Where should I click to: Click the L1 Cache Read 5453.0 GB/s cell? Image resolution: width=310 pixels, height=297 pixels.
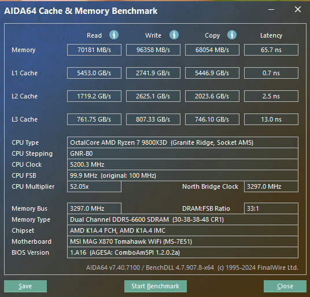click(94, 73)
